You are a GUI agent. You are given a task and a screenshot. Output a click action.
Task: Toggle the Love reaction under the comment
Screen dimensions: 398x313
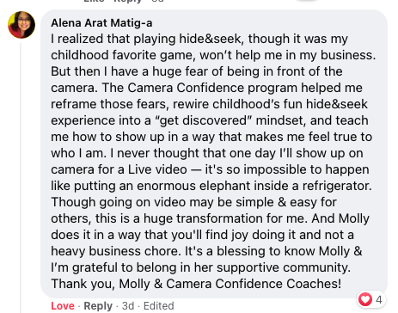click(x=63, y=306)
